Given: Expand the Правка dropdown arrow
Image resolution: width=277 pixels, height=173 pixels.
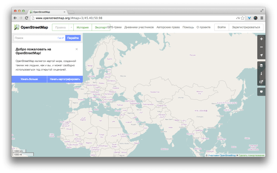Looking at the screenshot, I should tap(71, 27).
